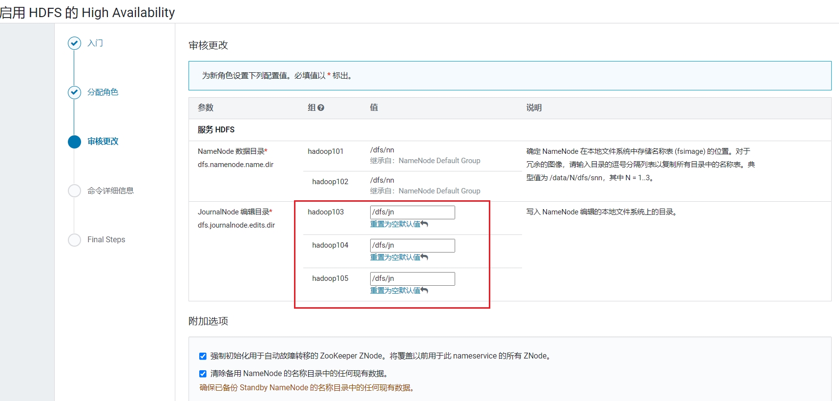
Task: Edit the JournalNode directory for hadoop103
Action: [x=413, y=212]
